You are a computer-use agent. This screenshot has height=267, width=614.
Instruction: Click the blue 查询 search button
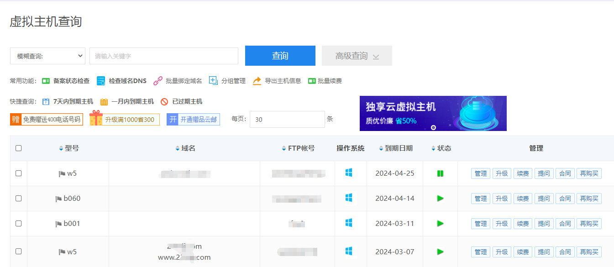click(x=280, y=56)
